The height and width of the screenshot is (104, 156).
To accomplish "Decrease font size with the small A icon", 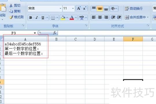I will [x=85, y=8].
